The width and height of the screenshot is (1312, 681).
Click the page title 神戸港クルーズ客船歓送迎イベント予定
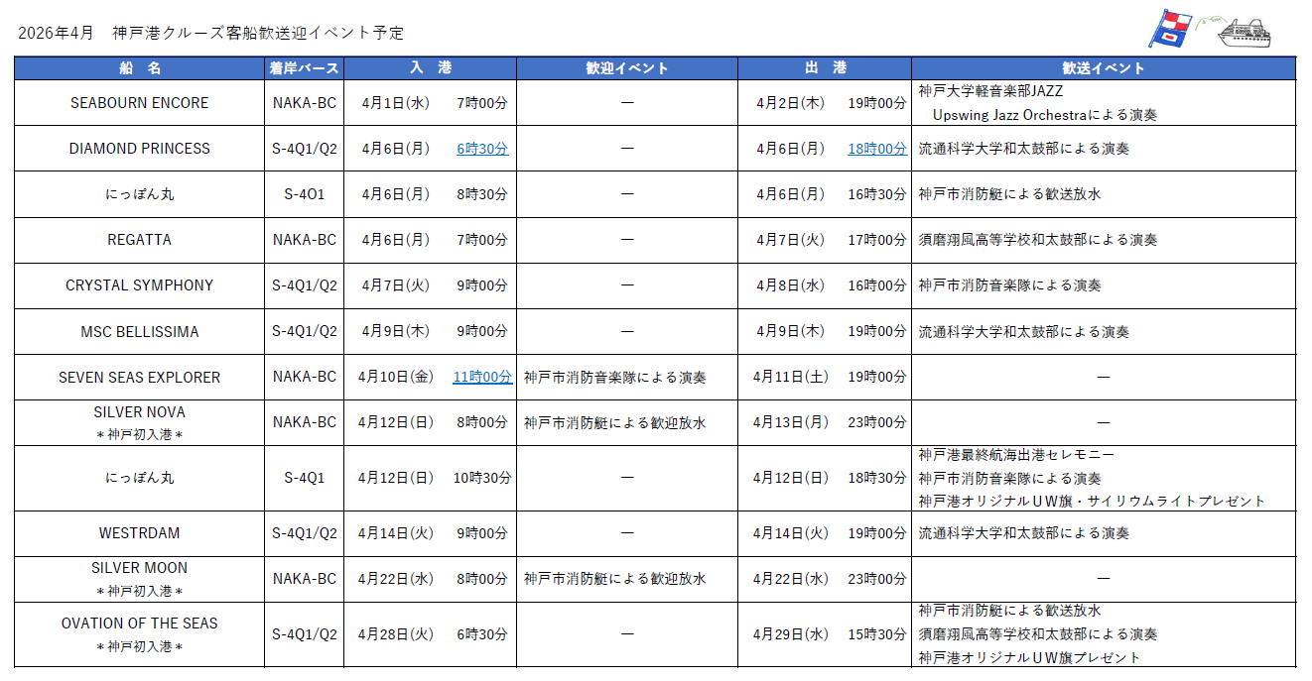pos(258,33)
